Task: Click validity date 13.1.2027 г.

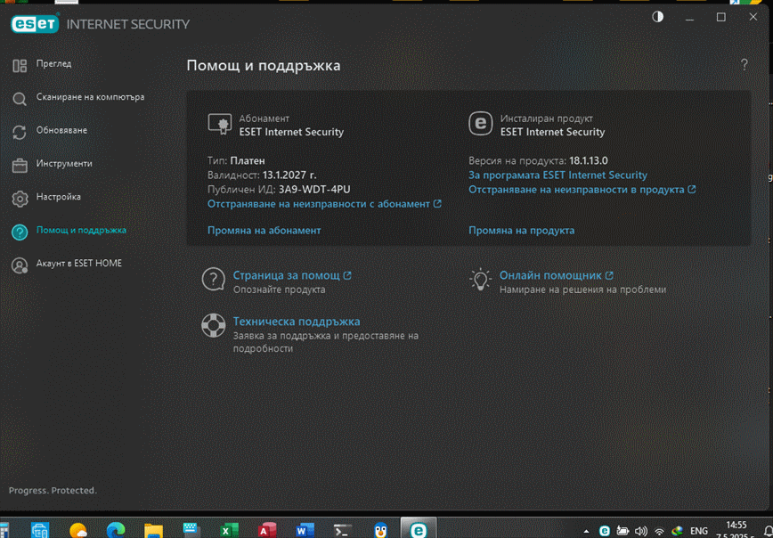Action: pos(289,175)
